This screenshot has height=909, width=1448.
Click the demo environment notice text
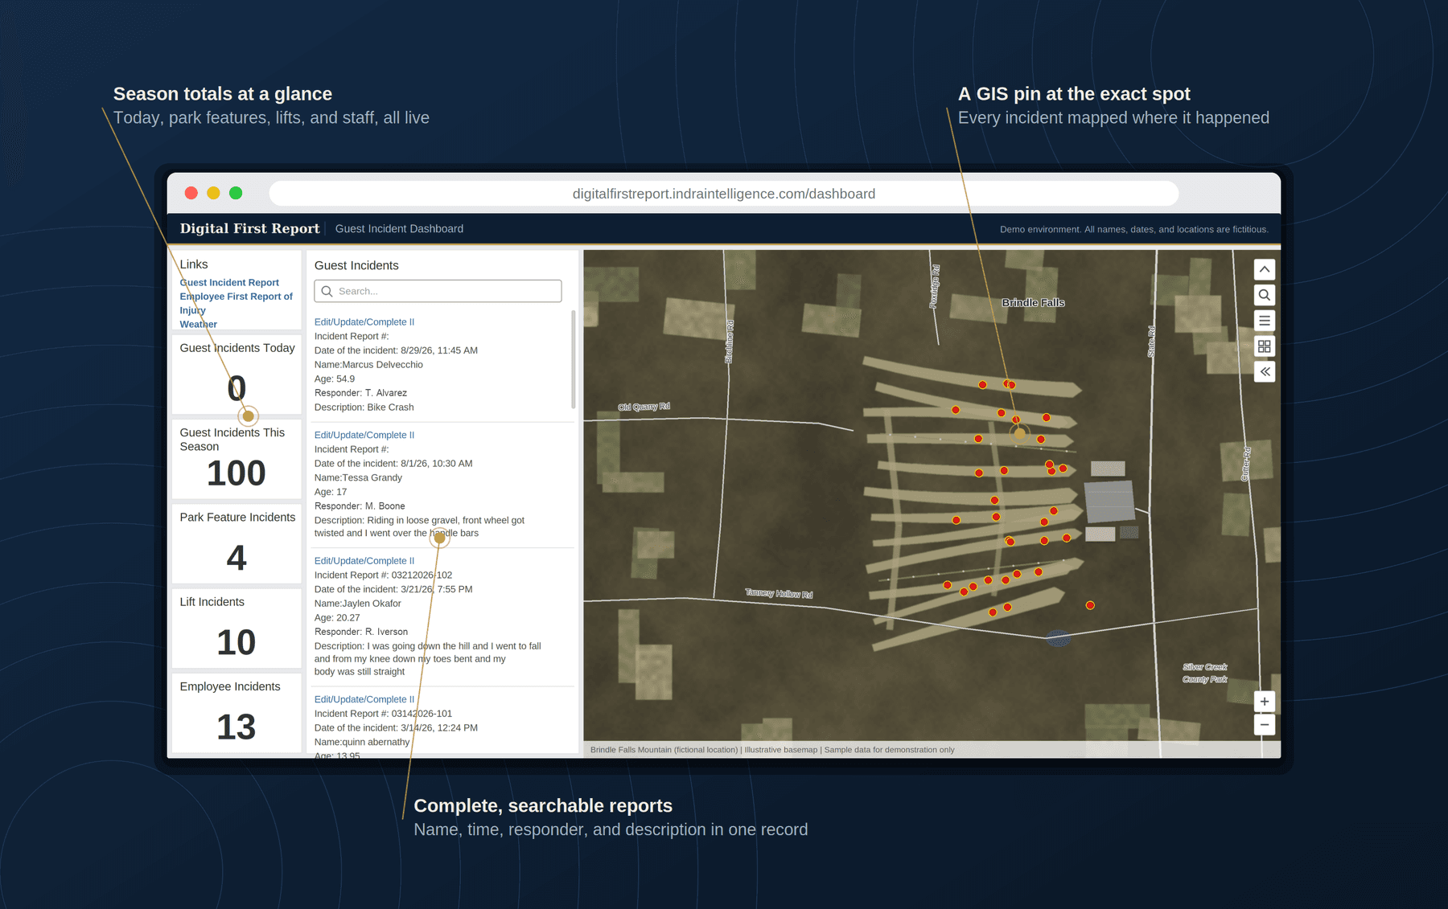coord(1133,229)
